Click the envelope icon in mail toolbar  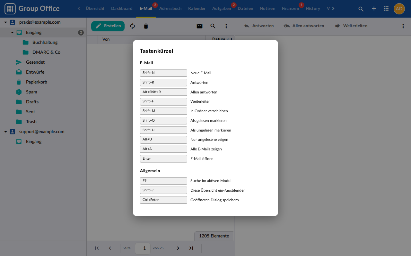pos(199,26)
